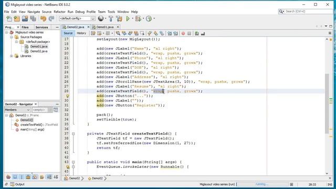Click the Stop Macro Recording icon
Image resolution: width=336 pixels, height=189 pixels.
point(189,33)
